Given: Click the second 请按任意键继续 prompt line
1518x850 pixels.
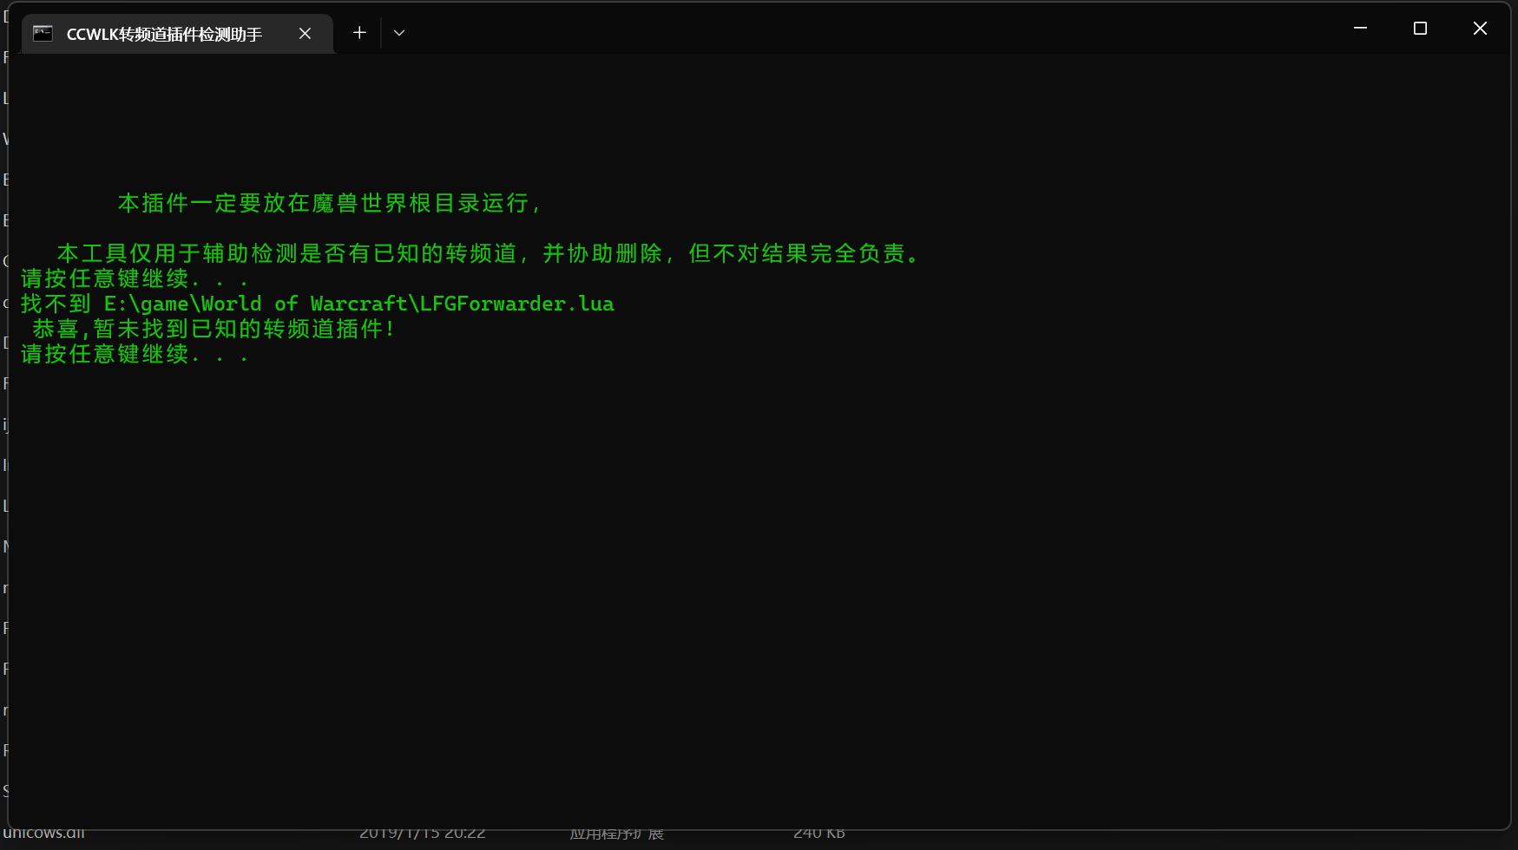Looking at the screenshot, I should 135,355.
